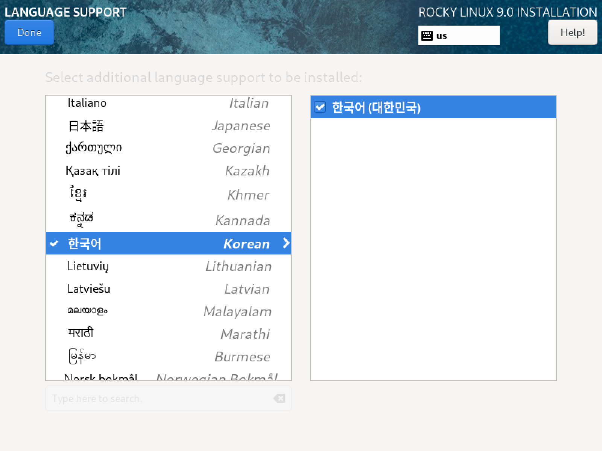Click the checkmark beside Korean language

click(x=54, y=243)
